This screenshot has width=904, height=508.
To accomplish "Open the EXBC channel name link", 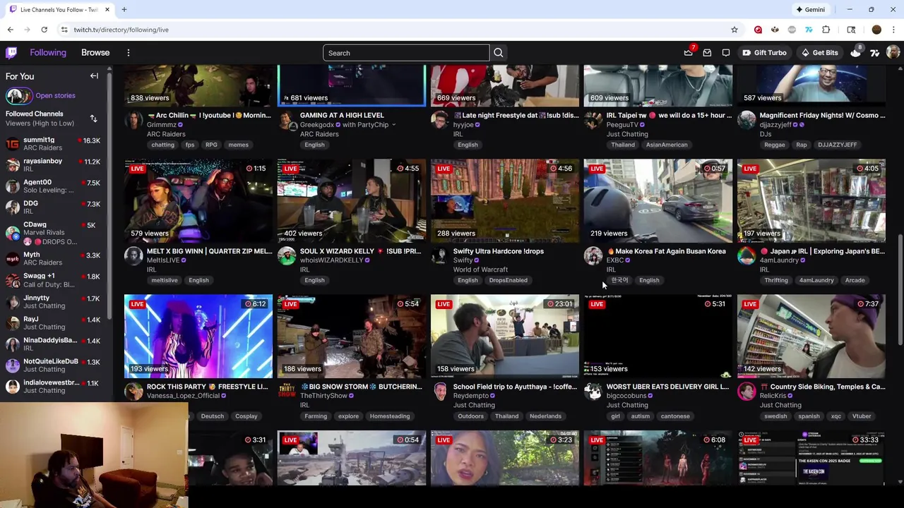I will click(x=615, y=260).
